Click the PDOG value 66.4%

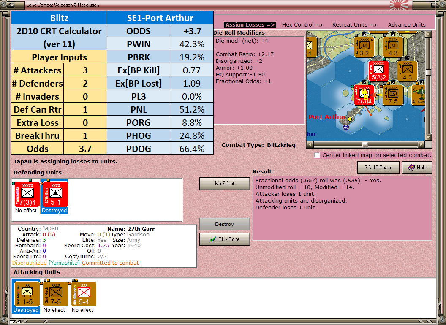pyautogui.click(x=192, y=149)
